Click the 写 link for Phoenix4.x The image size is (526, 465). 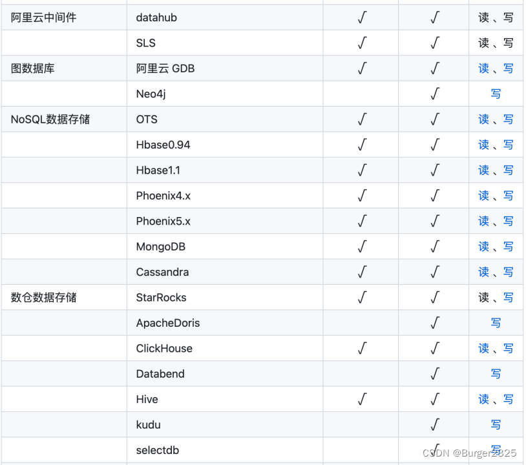pos(508,196)
